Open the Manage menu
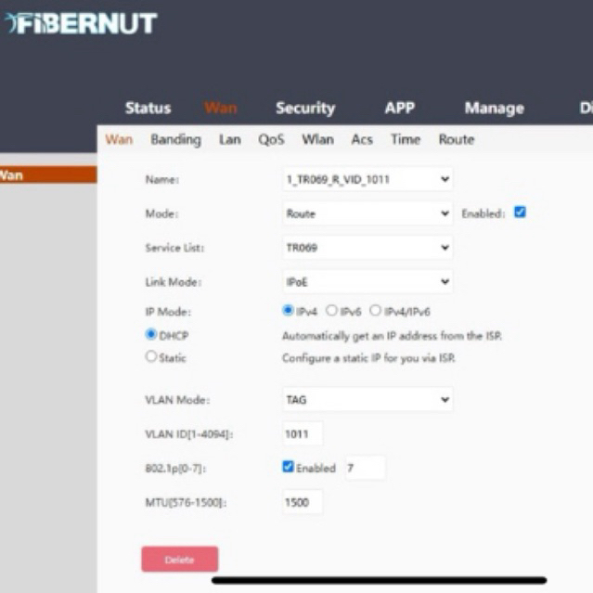This screenshot has width=593, height=593. pyautogui.click(x=494, y=108)
